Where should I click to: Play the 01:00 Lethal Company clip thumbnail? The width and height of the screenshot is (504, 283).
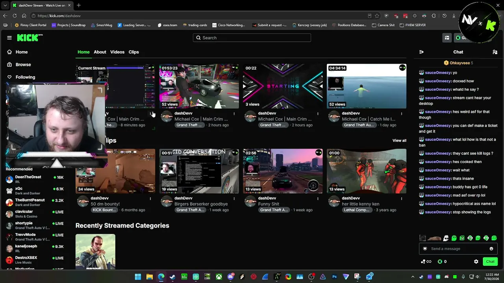tap(367, 171)
